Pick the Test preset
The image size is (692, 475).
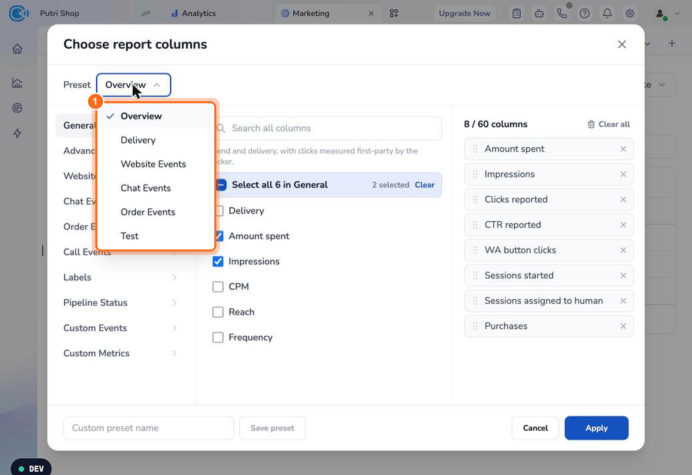pos(156,236)
